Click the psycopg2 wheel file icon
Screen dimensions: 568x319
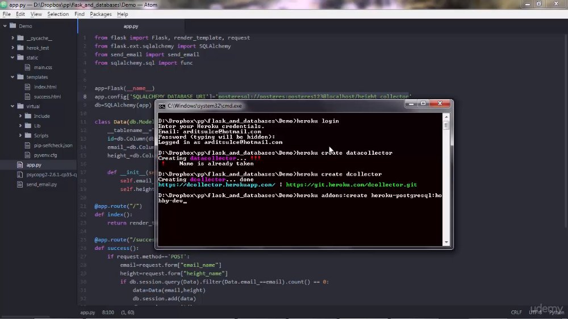(20, 175)
